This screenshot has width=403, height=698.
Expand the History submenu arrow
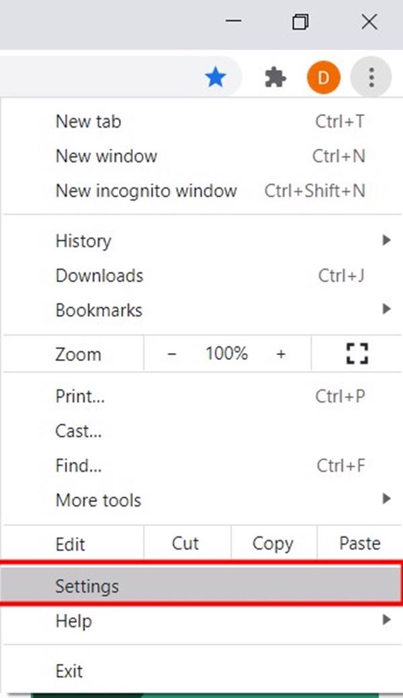coord(386,240)
